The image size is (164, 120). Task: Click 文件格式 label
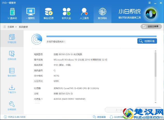click(38, 76)
